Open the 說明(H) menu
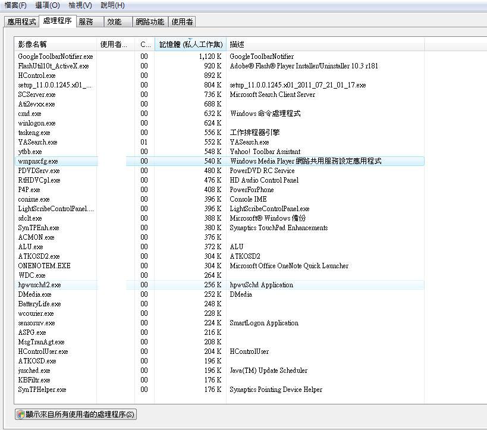 [112, 5]
